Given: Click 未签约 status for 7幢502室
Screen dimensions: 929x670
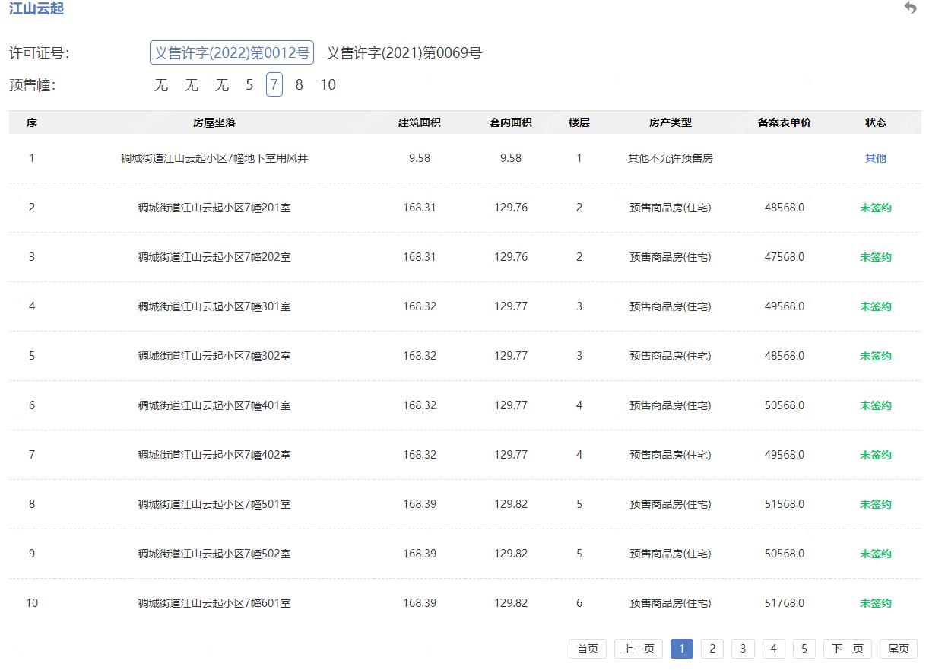Looking at the screenshot, I should (876, 554).
